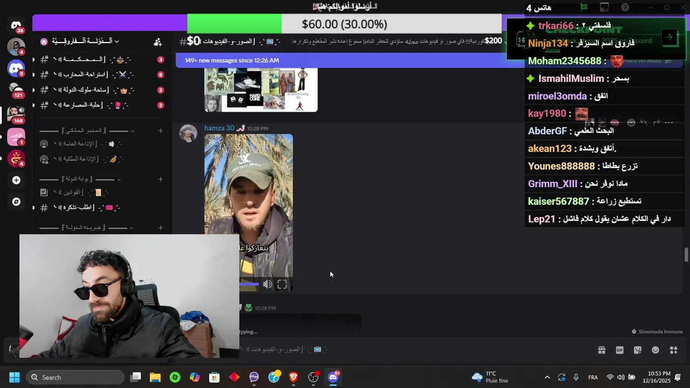Open the استراحة-المحارب channel with 8 mentions

pyautogui.click(x=101, y=74)
